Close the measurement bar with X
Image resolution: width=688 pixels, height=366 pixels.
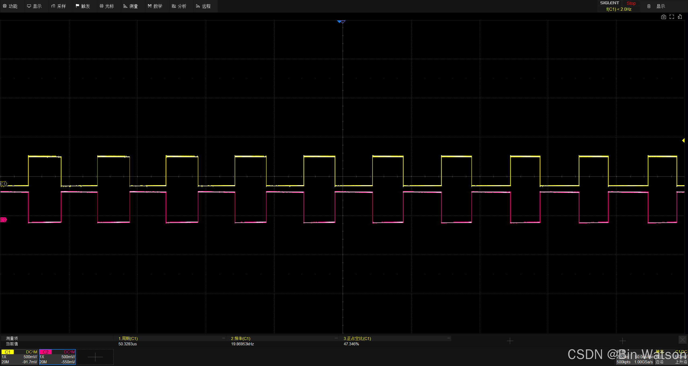(x=683, y=340)
